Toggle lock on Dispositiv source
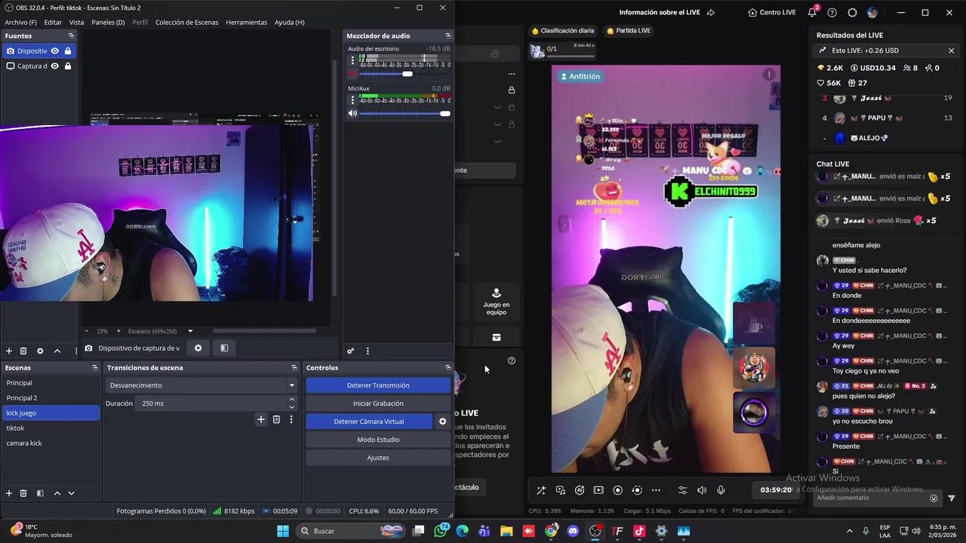The height and width of the screenshot is (543, 966). (68, 51)
